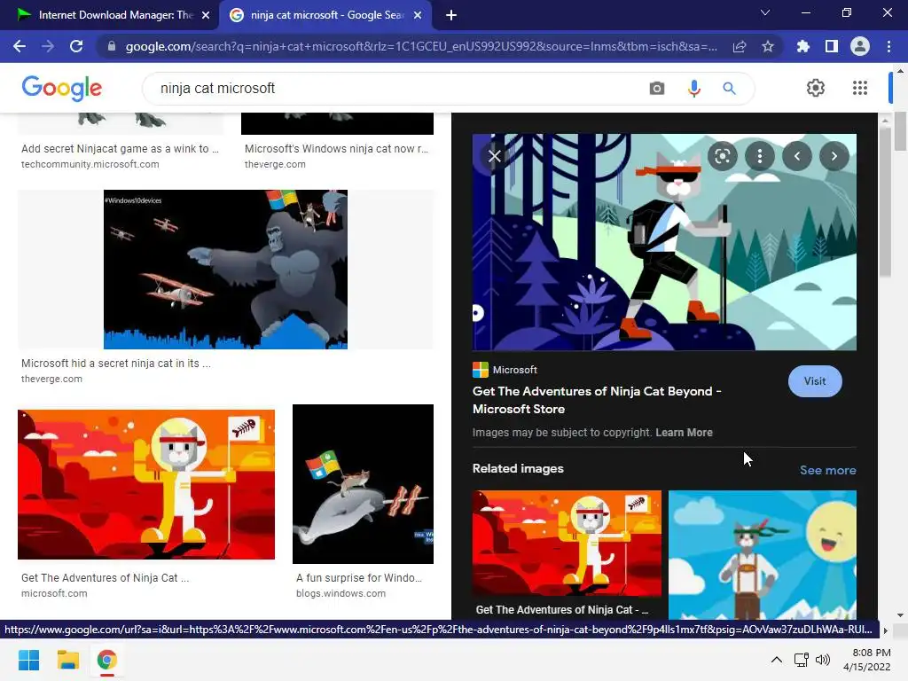Click the address bar URL

pos(421,46)
